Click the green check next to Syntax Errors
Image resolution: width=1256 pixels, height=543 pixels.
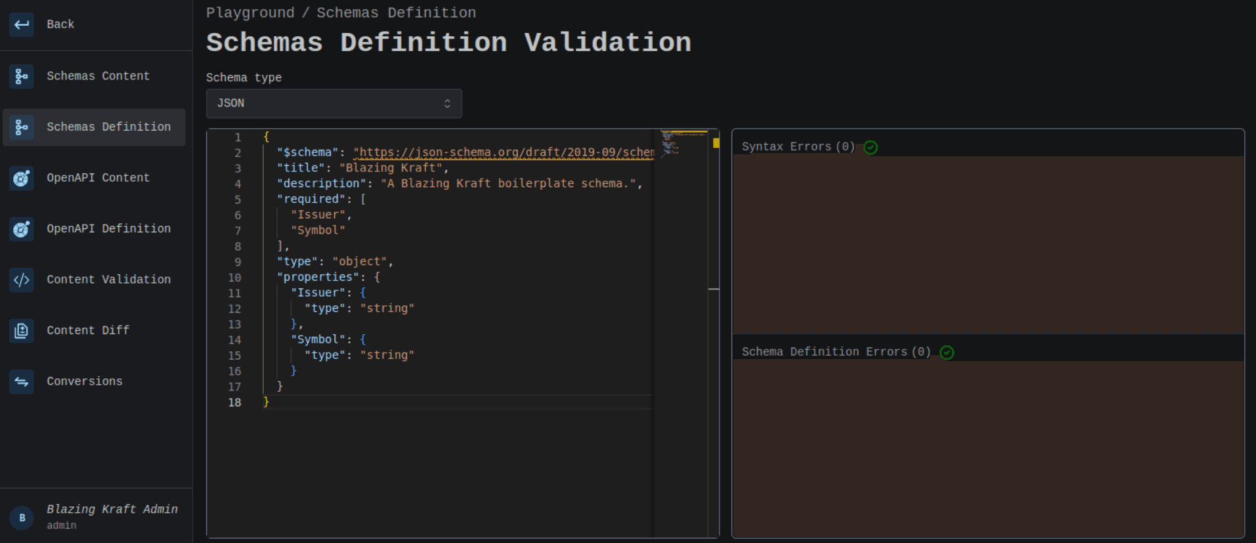pyautogui.click(x=871, y=147)
